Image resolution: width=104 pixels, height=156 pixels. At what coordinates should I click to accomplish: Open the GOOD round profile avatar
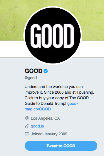coord(53,36)
